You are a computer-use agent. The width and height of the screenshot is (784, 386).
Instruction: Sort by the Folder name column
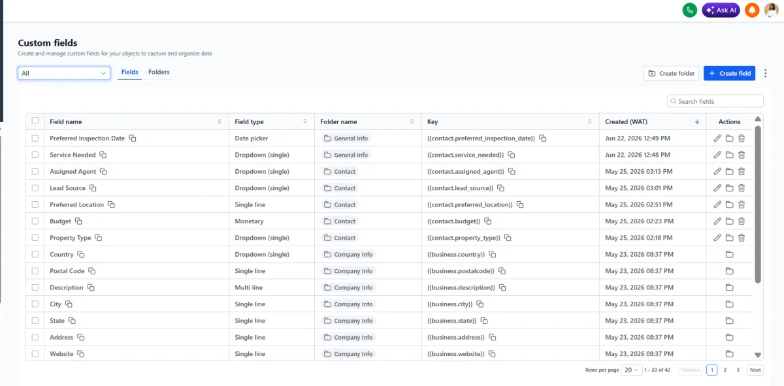pyautogui.click(x=412, y=121)
